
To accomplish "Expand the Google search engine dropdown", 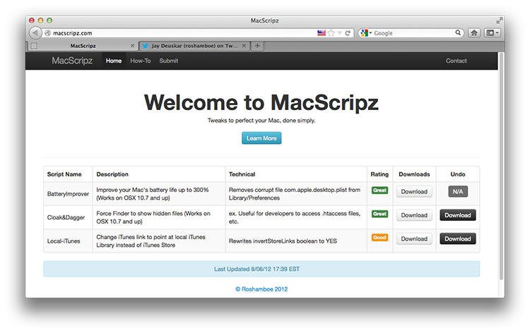I will pos(366,33).
